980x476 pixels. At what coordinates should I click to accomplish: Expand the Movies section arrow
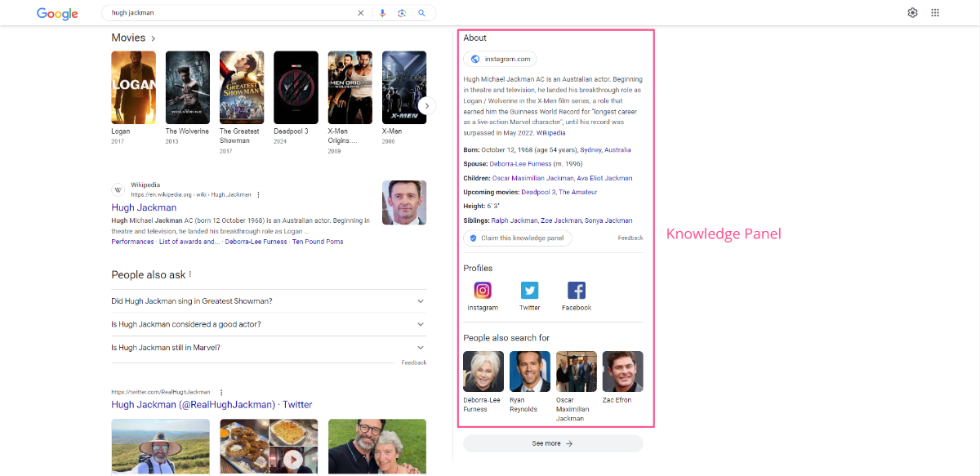pyautogui.click(x=153, y=38)
